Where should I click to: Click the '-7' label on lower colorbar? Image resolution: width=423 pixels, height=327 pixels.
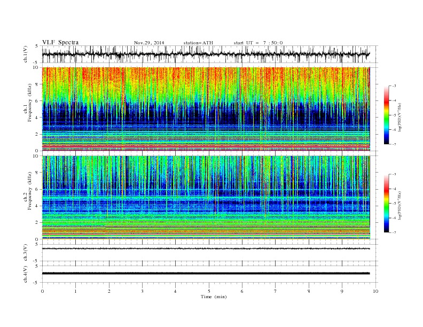click(394, 232)
